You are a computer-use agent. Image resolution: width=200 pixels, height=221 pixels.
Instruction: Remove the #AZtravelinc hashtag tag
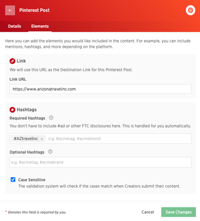coord(42,139)
